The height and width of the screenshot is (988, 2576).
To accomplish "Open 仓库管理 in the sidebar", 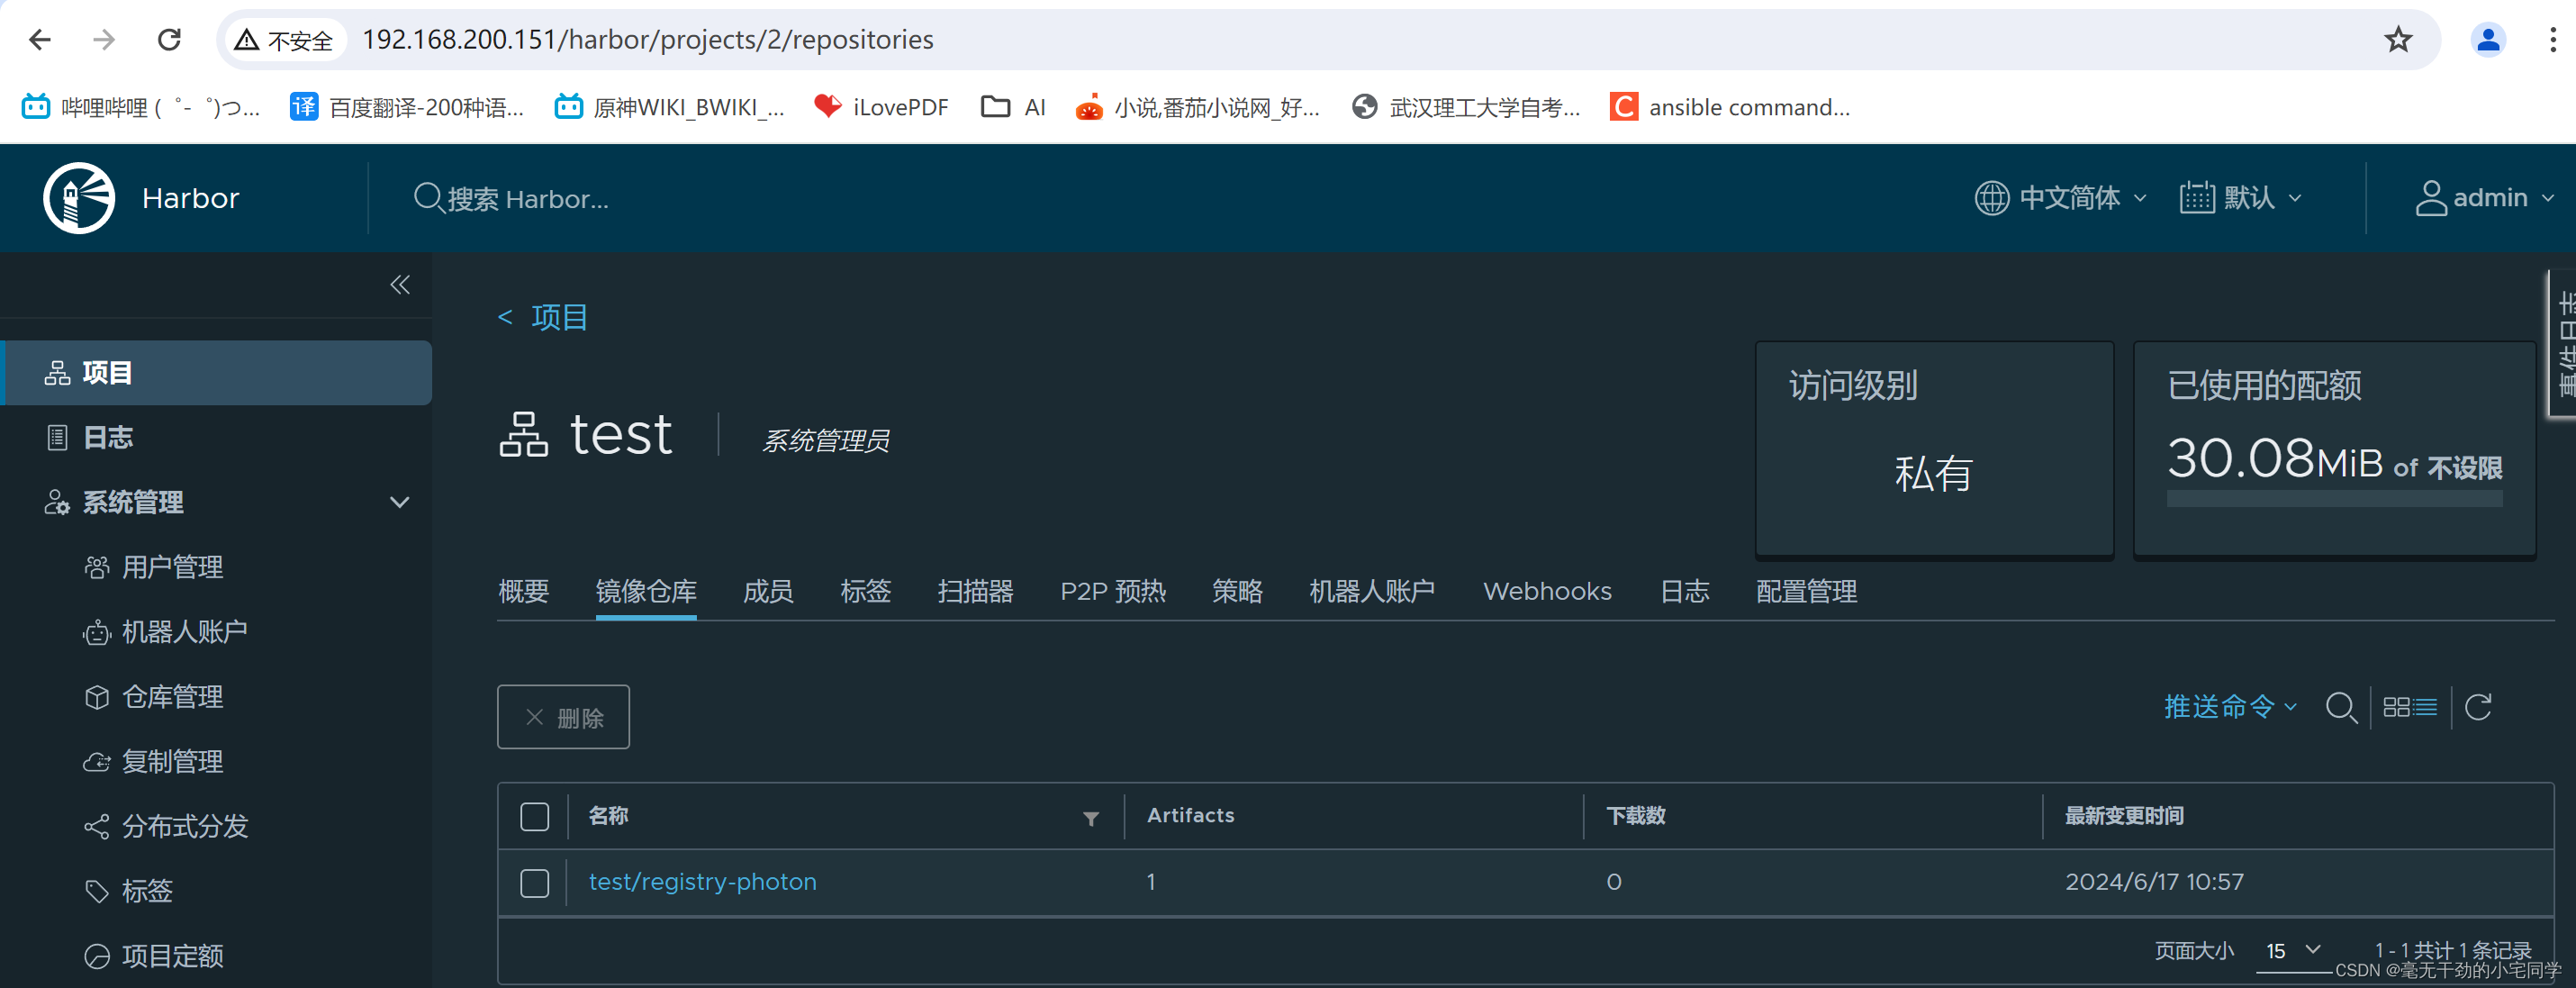I will click(172, 697).
